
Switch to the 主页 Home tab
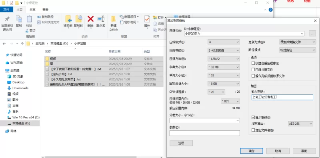coord(20,10)
